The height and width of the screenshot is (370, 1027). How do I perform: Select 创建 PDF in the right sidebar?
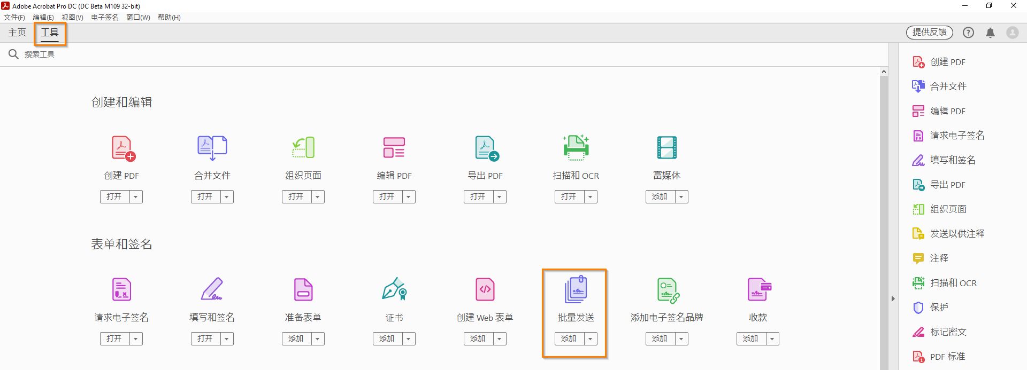click(x=939, y=62)
